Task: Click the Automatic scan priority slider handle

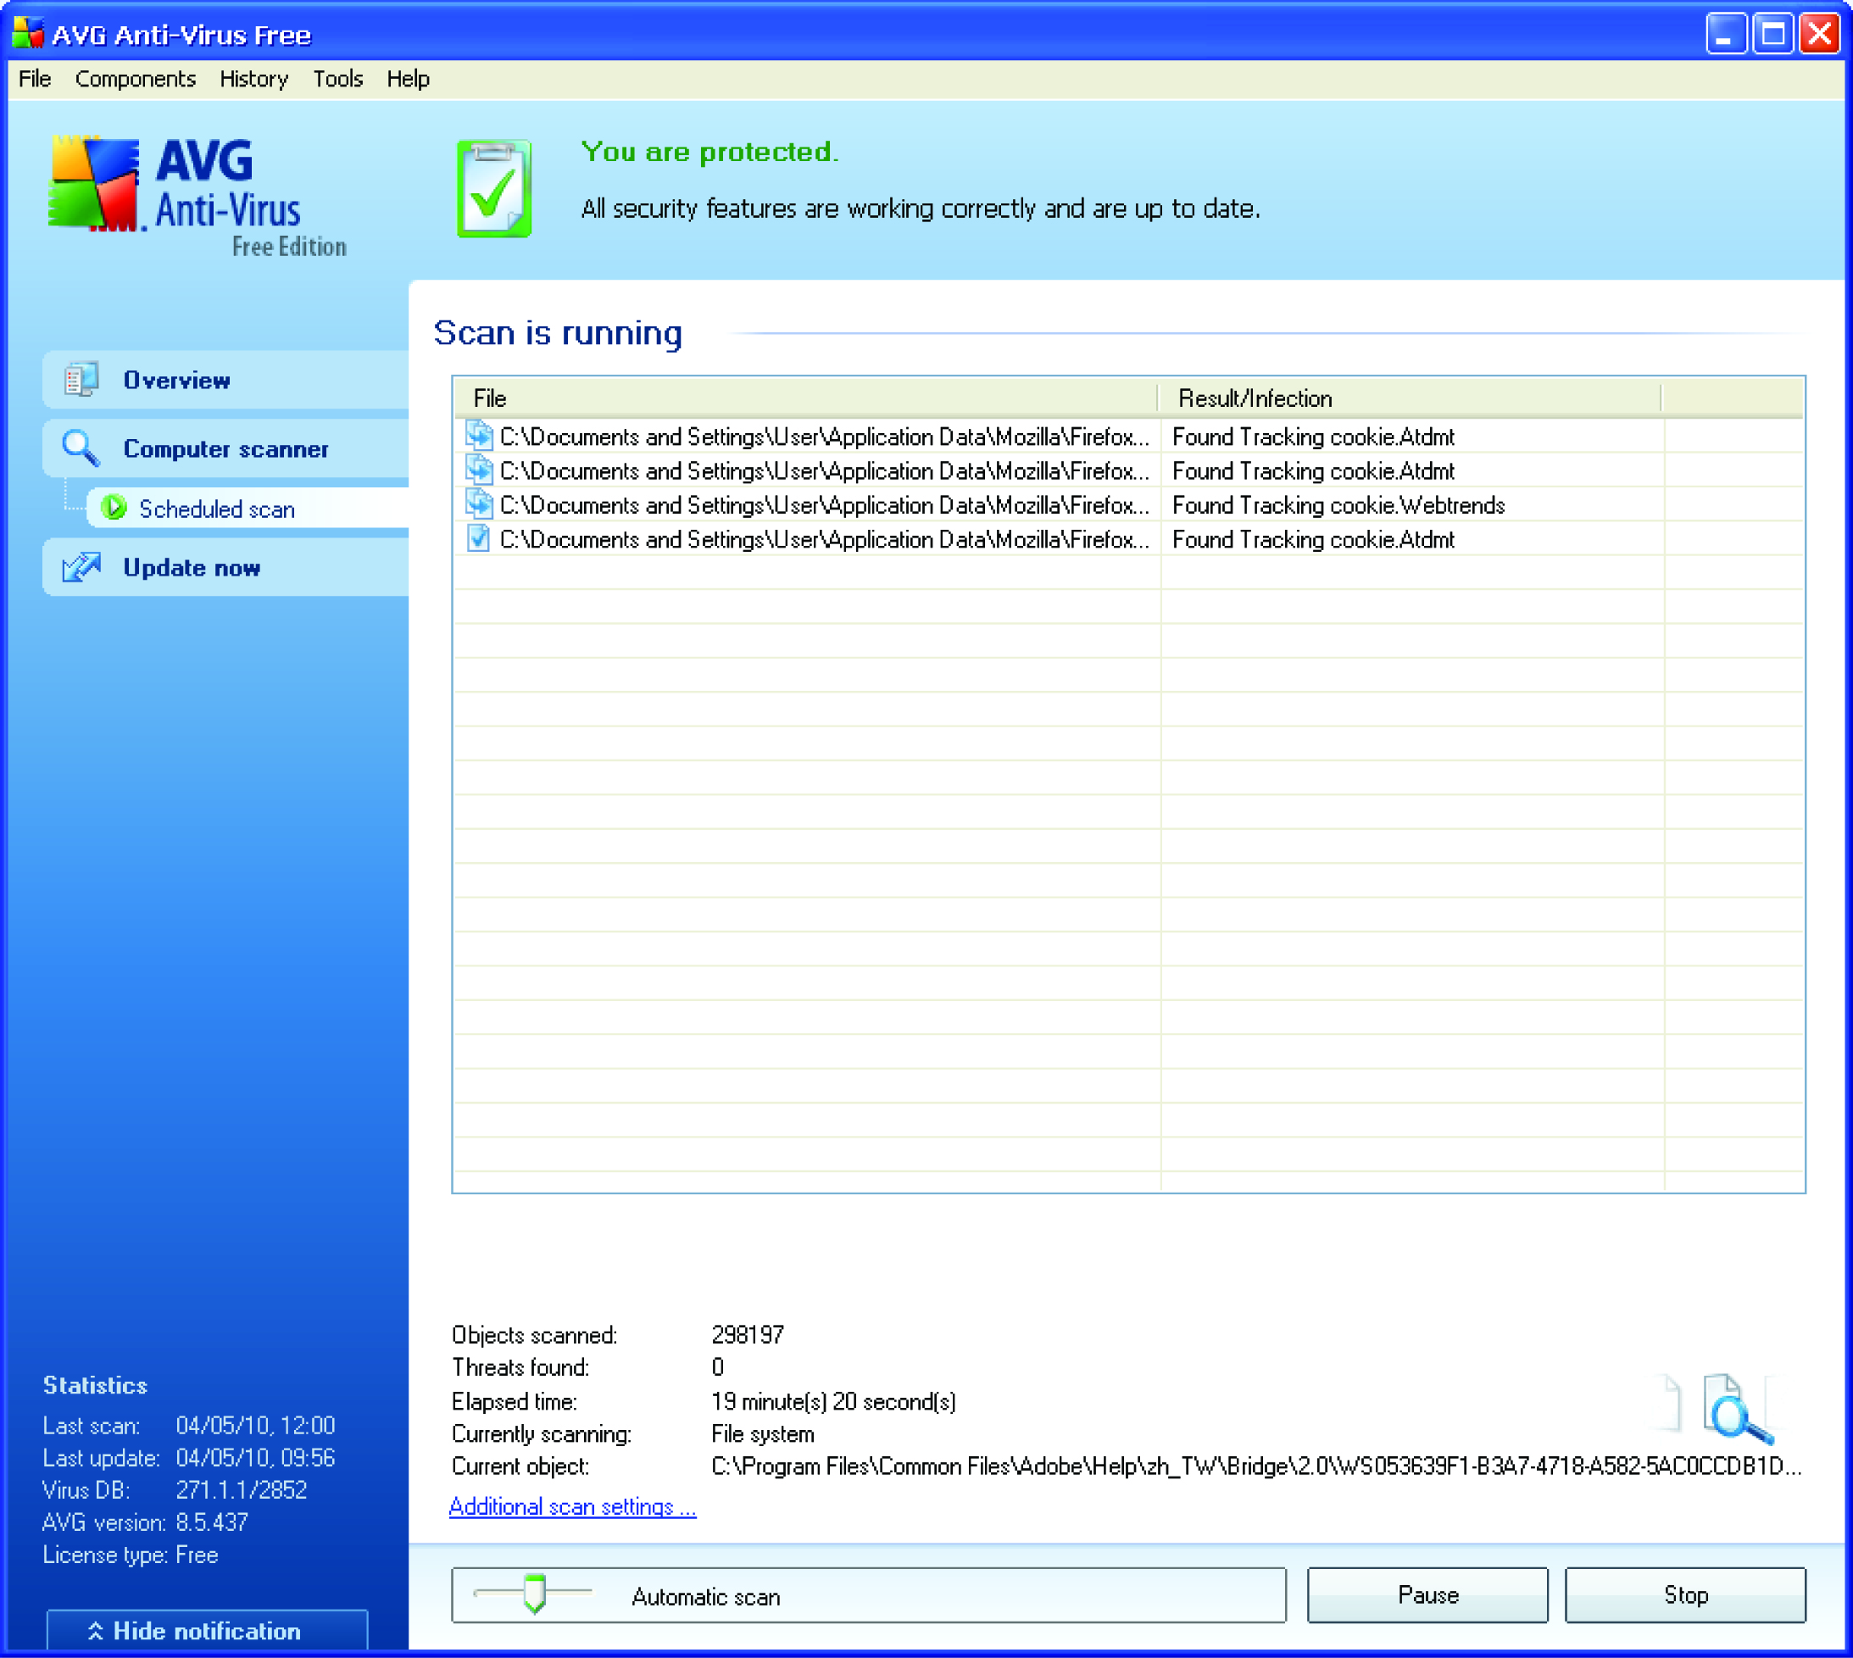Action: pyautogui.click(x=535, y=1594)
